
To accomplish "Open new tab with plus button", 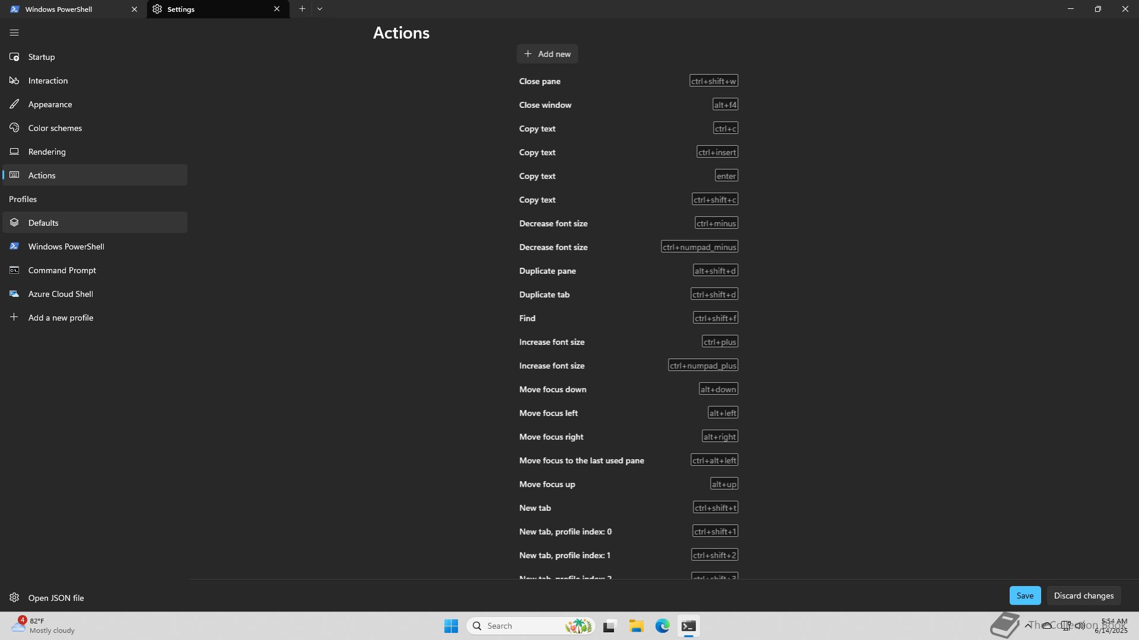I will [x=302, y=9].
